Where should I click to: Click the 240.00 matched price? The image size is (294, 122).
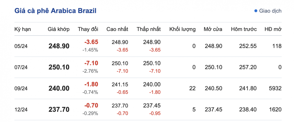[x=59, y=88]
